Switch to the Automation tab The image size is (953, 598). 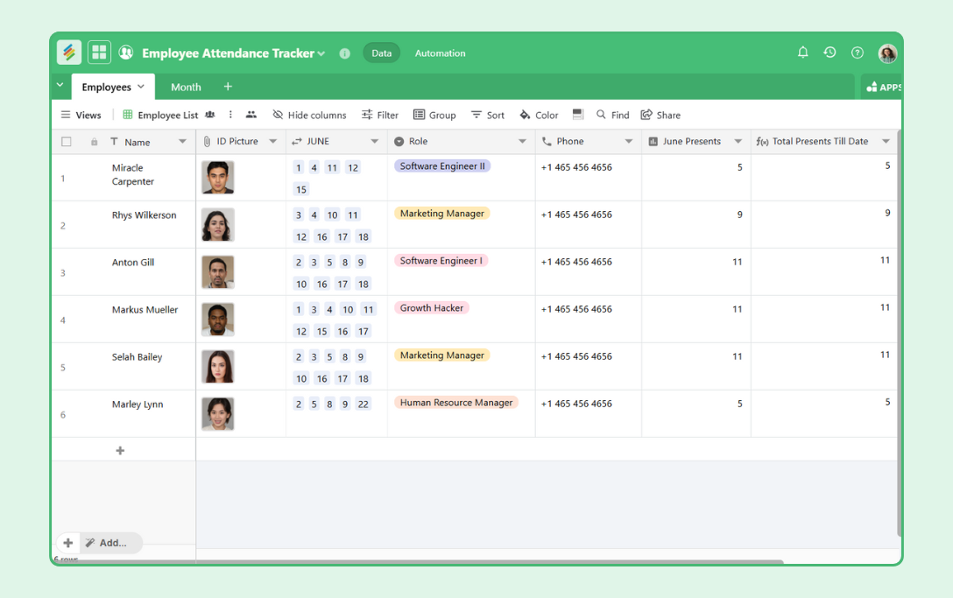point(440,53)
